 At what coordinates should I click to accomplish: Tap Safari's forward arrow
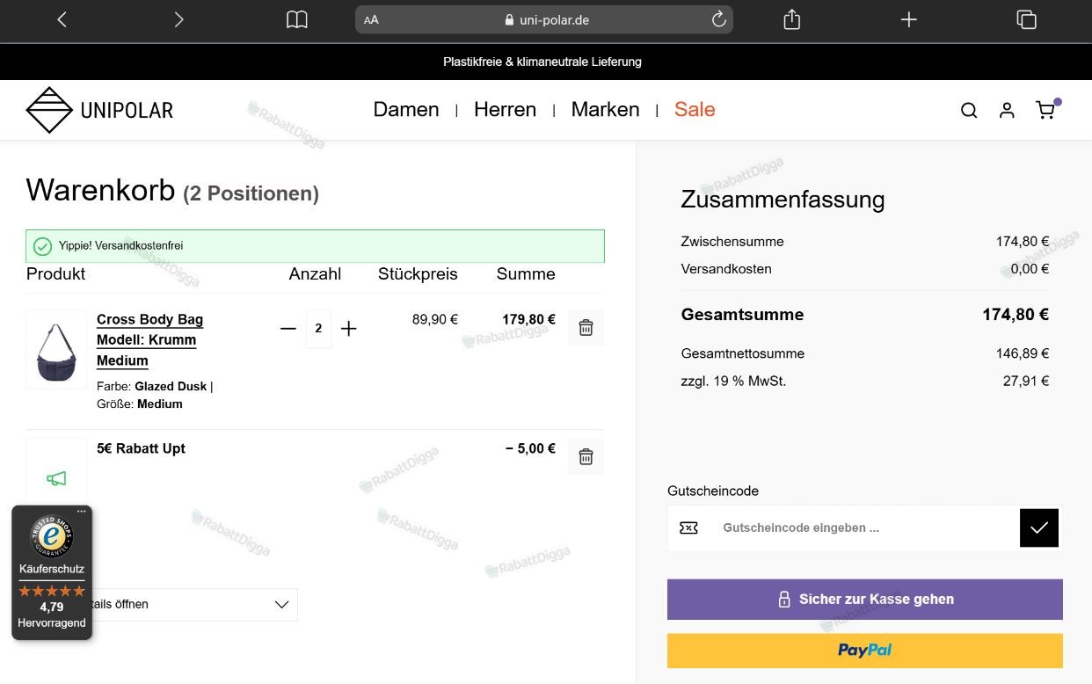179,19
